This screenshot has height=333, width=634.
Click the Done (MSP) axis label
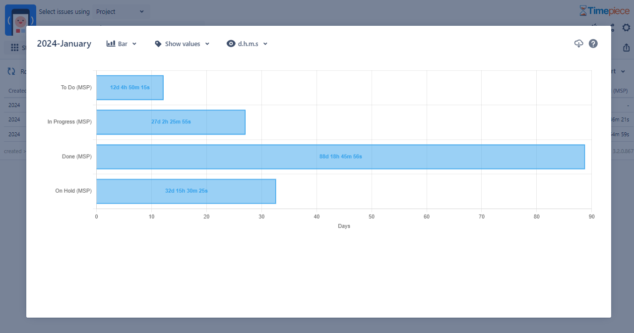tap(76, 157)
